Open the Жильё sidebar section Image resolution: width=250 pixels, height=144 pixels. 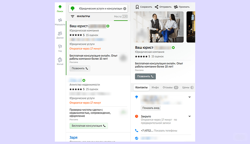click(x=60, y=61)
